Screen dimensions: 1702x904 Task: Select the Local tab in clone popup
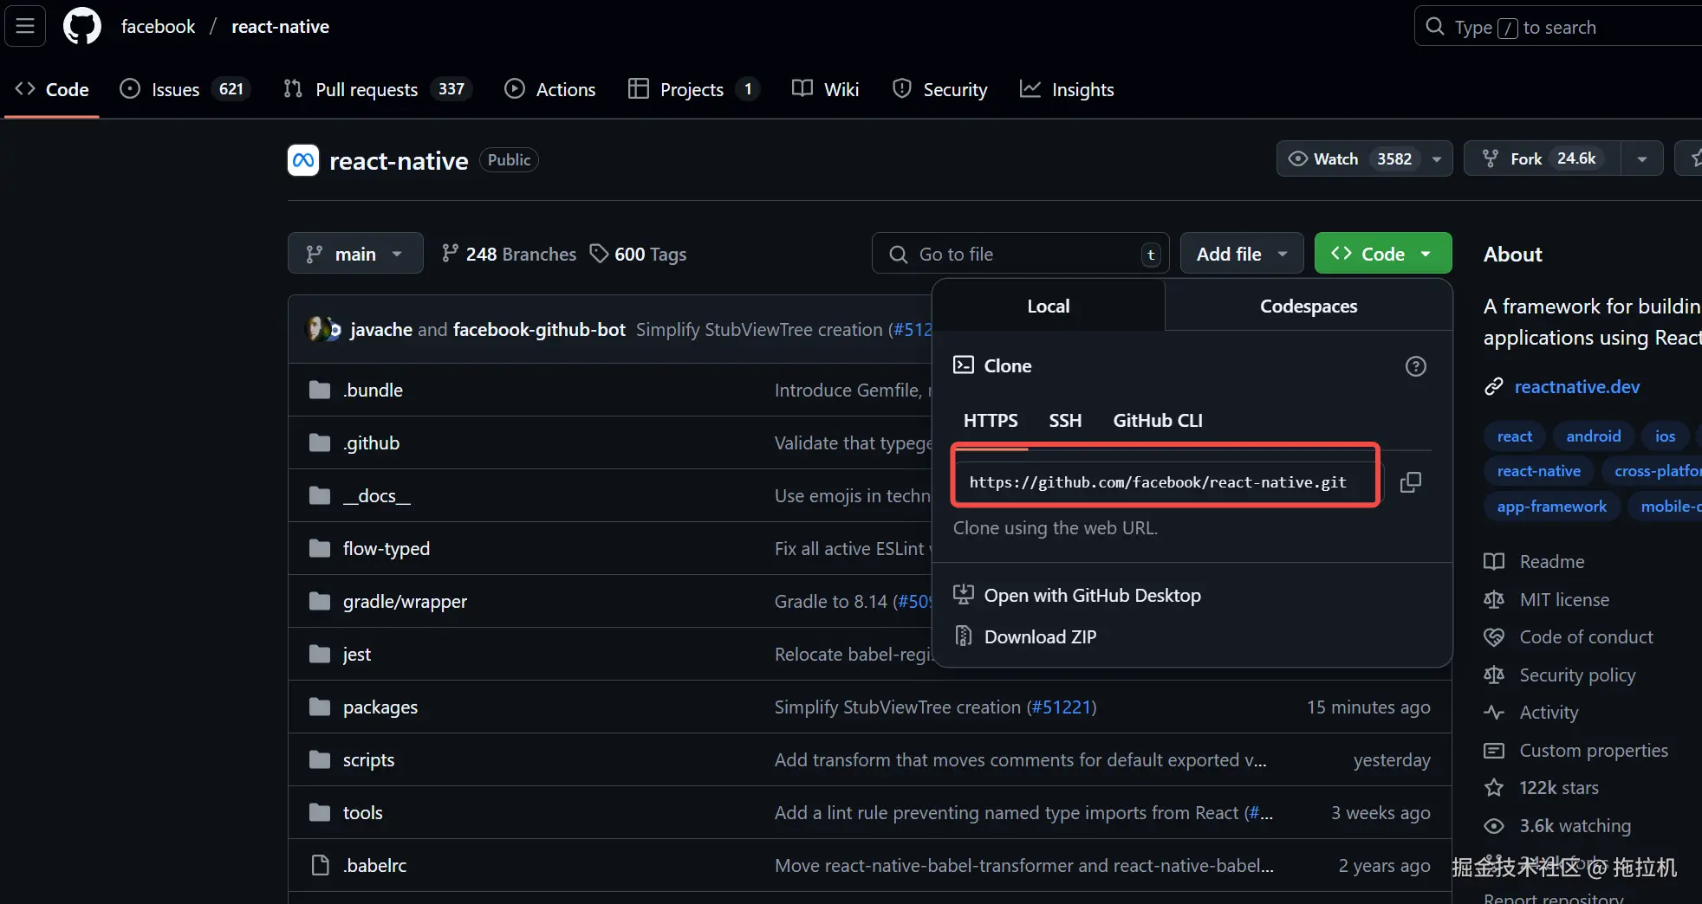(1049, 306)
